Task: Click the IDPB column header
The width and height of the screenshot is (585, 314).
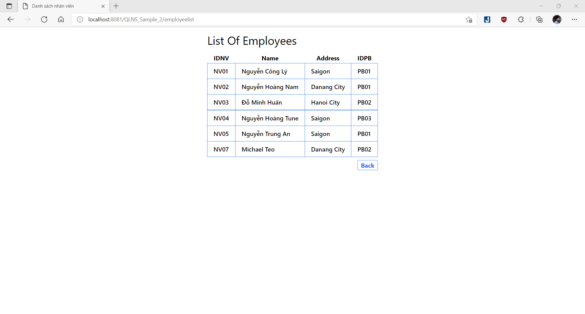Action: 364,58
